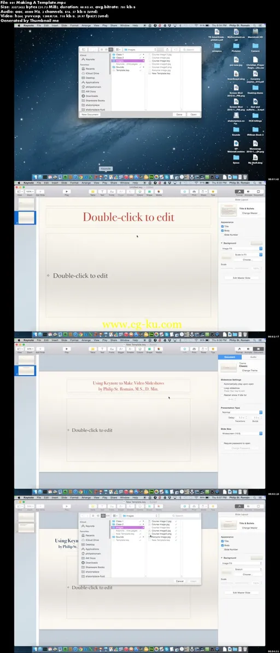
Task: In Untitled.key frame, enable the Slide Number checkbox
Action: coord(223,234)
